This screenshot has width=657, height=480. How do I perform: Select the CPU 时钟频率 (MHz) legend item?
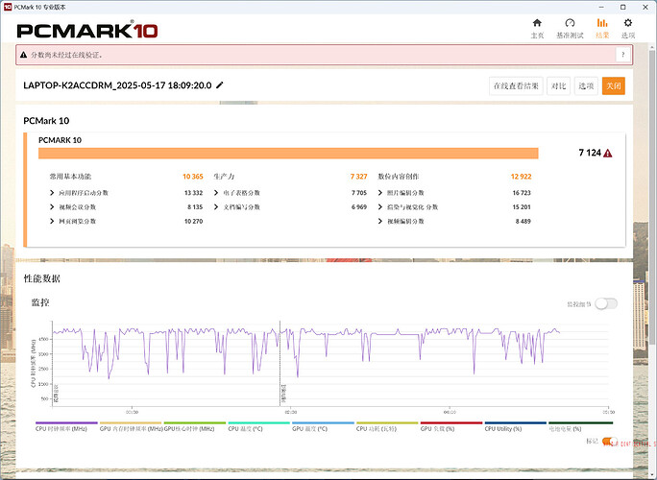pyautogui.click(x=65, y=428)
